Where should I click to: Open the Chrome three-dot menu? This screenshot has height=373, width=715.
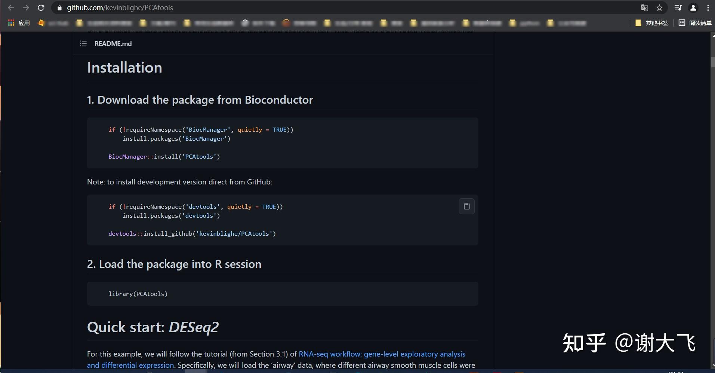(x=708, y=7)
